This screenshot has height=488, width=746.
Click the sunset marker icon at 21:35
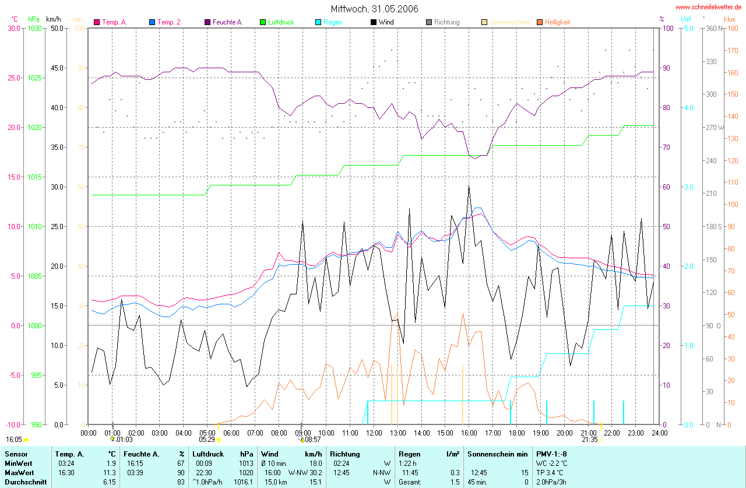601,440
